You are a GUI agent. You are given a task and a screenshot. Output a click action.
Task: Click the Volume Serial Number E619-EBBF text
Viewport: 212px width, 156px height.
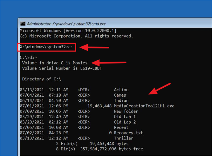point(62,68)
